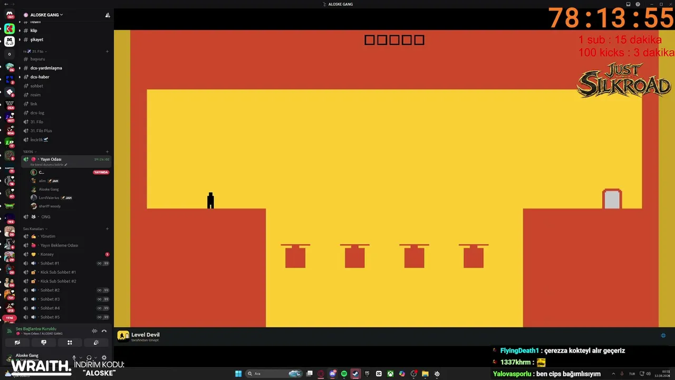Add a channel to 31. Filo category
675x380 pixels.
pos(107,51)
